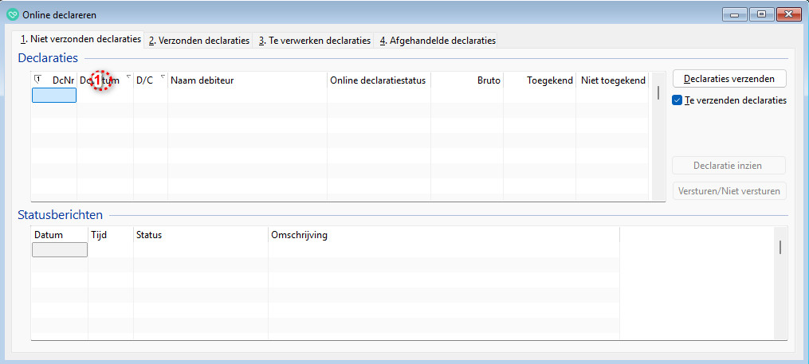Screen dimensions: 809x364
Task: Open the Datum column sort arrow
Action: [128, 77]
